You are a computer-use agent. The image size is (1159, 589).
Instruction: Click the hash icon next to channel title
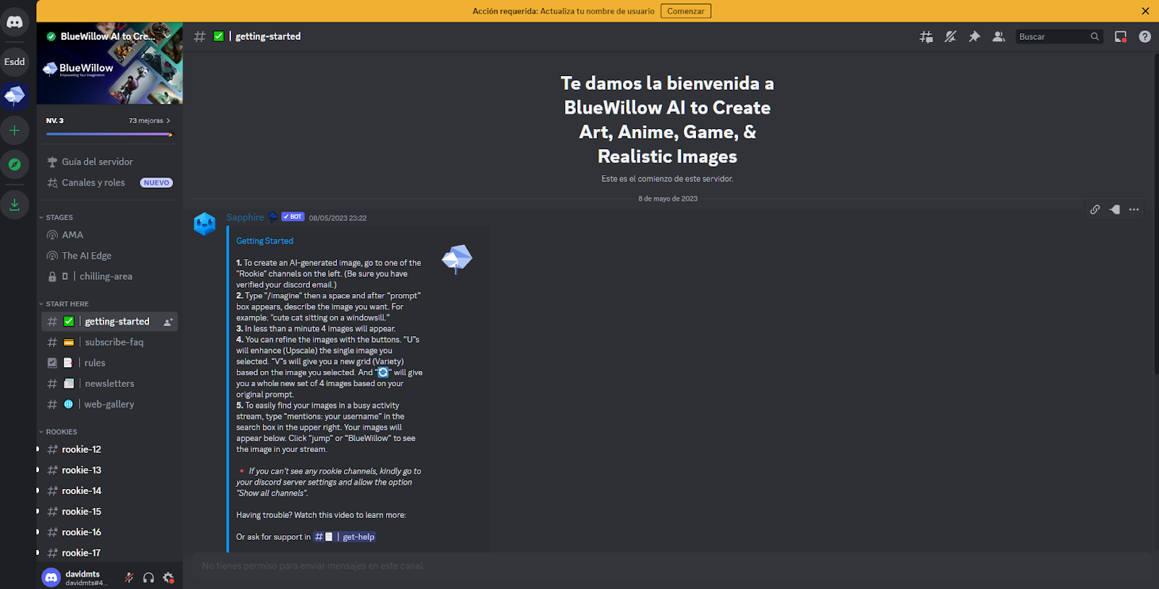point(200,36)
